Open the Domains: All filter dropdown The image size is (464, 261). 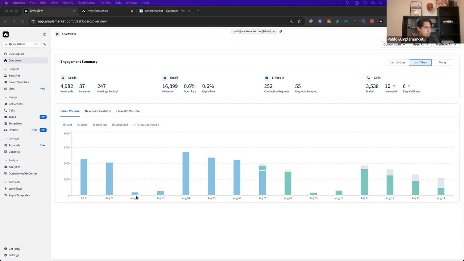pos(394,44)
